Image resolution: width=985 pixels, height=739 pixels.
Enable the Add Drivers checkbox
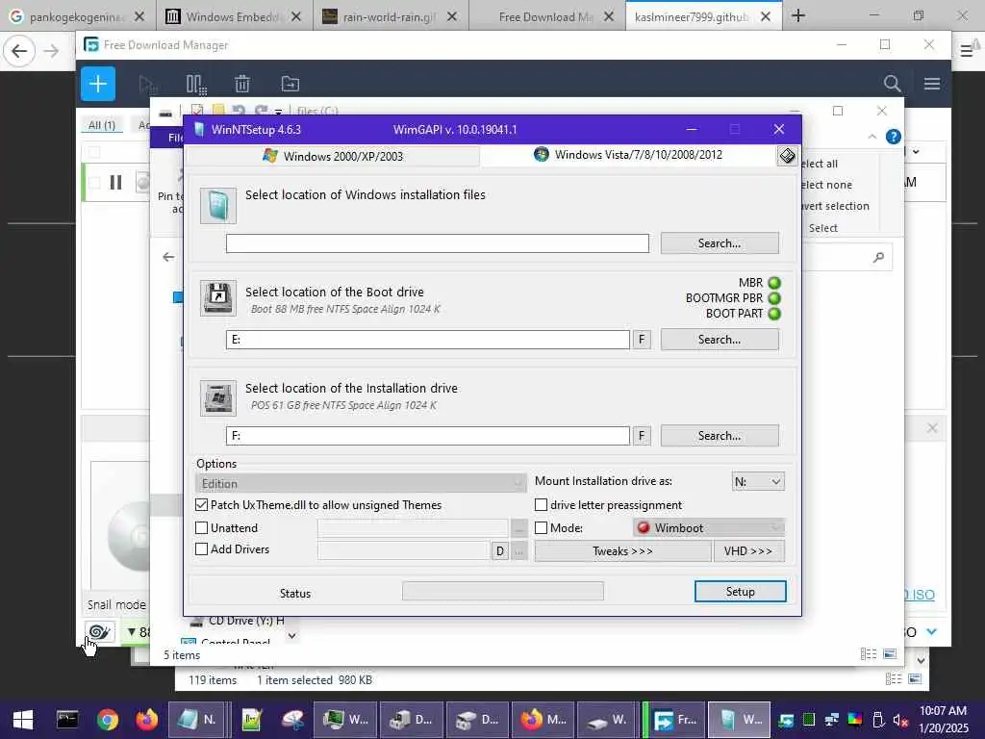202,548
